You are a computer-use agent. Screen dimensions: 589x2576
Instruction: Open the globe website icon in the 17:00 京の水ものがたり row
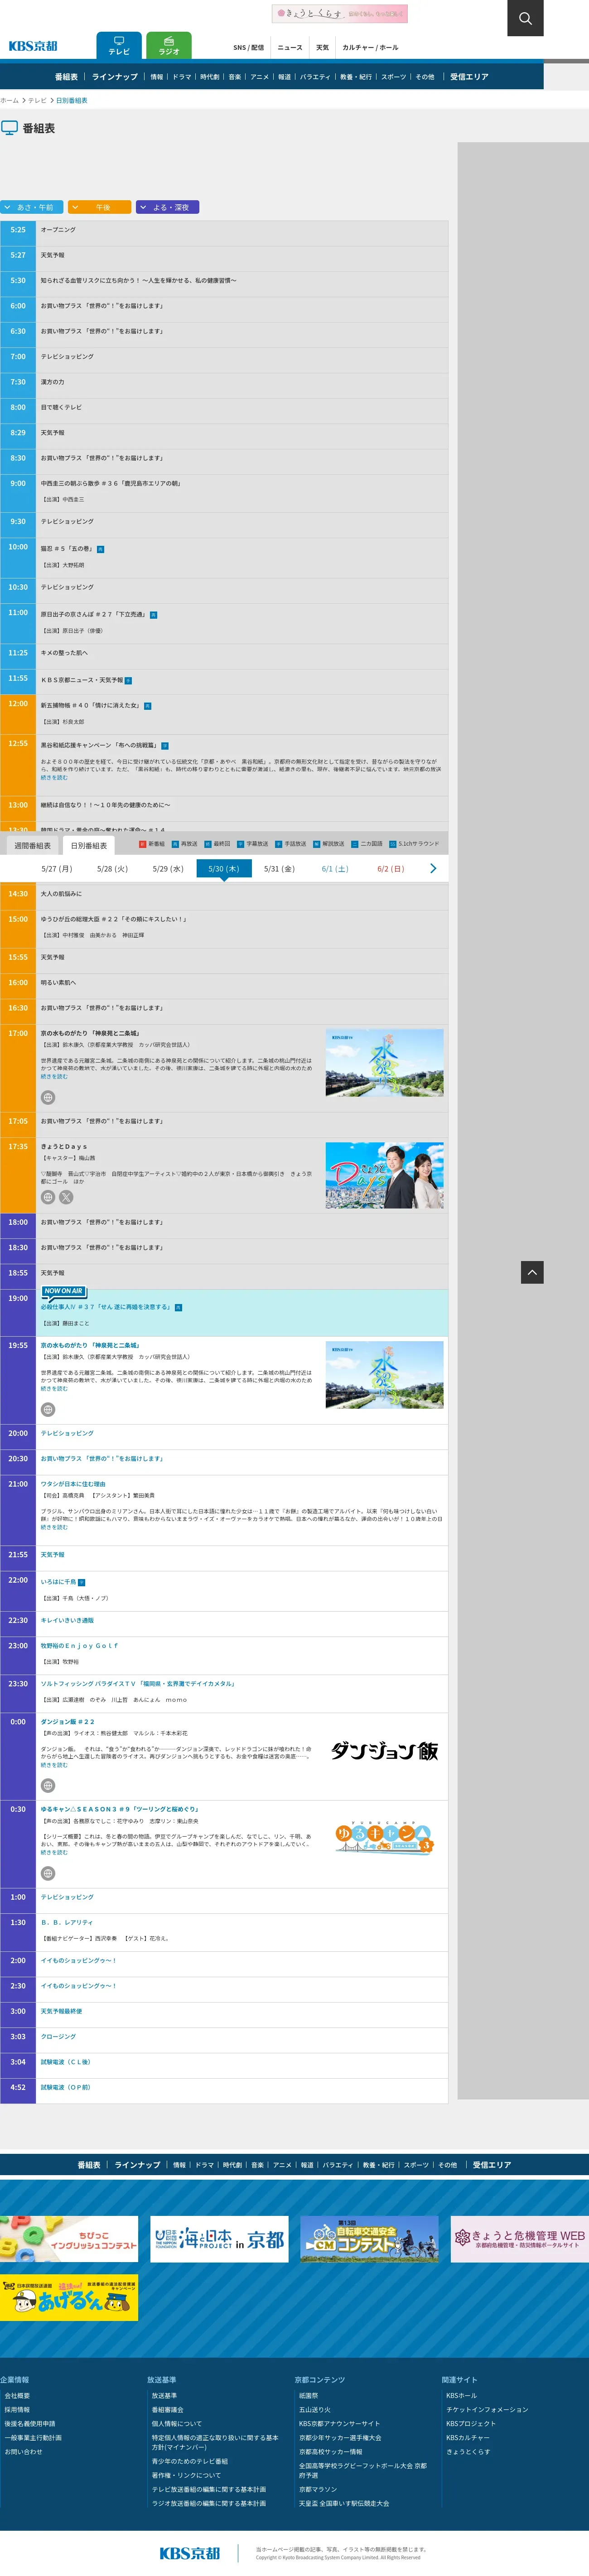coord(48,1097)
